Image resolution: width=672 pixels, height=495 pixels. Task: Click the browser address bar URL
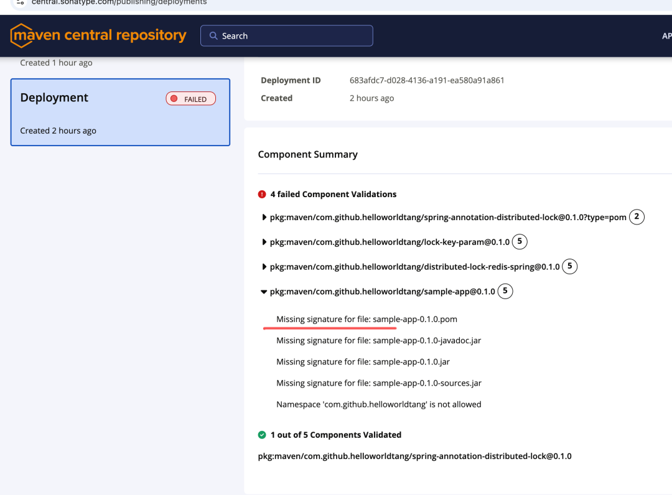pyautogui.click(x=119, y=2)
